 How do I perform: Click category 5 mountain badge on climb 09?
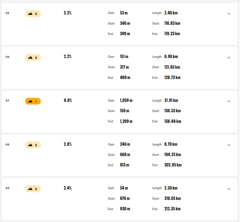coord(33,189)
